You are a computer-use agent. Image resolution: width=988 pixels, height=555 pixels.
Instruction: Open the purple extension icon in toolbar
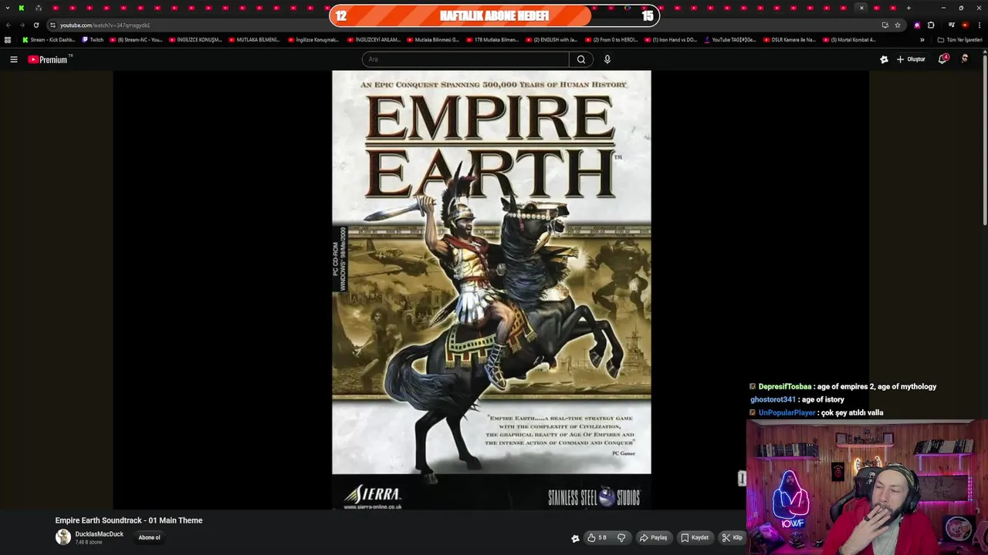pyautogui.click(x=917, y=25)
